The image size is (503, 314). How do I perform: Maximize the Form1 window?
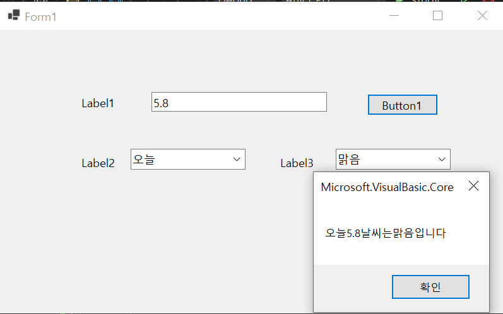[437, 15]
